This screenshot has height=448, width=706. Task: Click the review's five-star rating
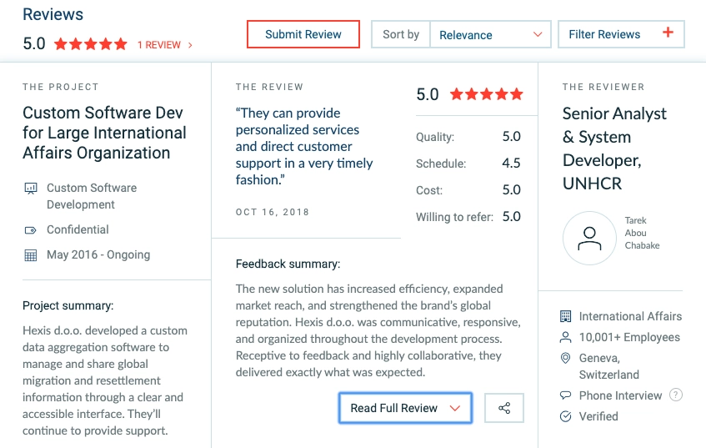487,95
